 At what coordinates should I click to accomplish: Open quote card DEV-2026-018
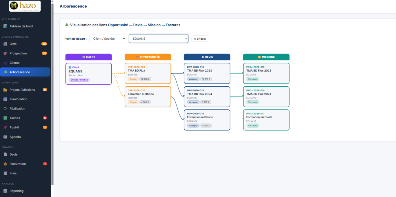point(207,120)
